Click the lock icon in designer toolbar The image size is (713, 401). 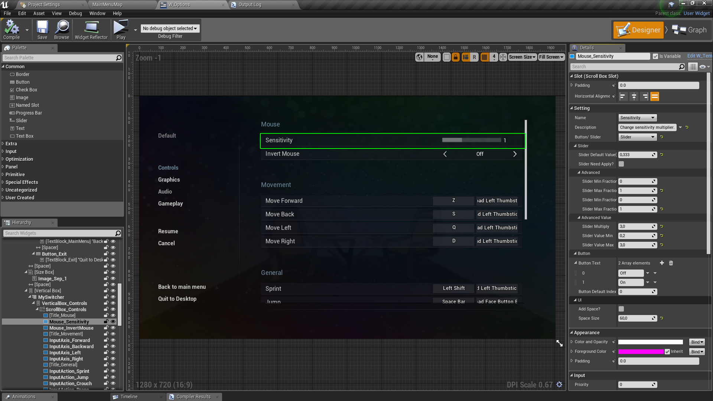point(456,57)
